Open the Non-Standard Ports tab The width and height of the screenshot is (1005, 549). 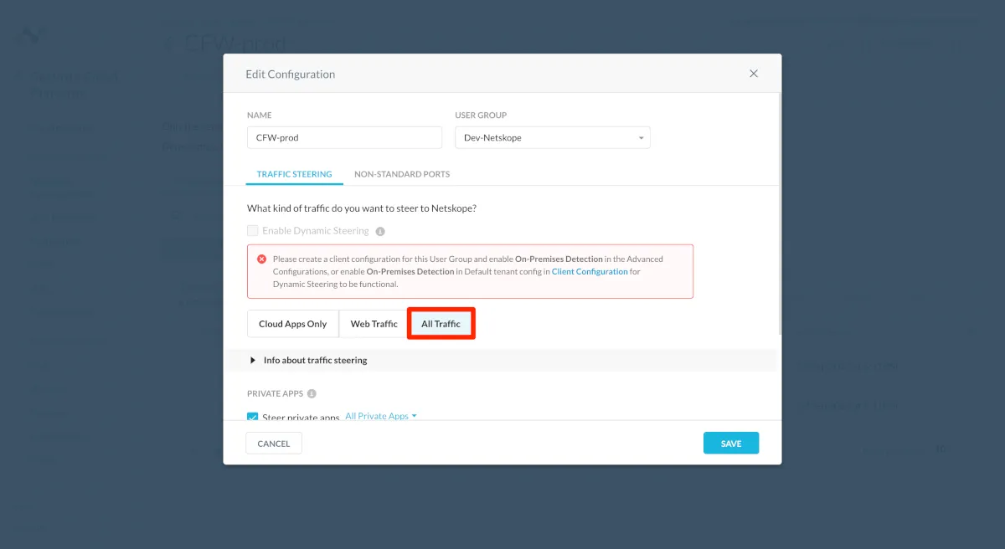402,174
